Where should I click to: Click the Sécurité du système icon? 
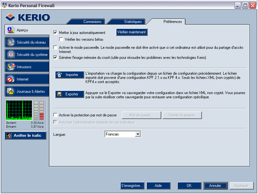(x=11, y=54)
